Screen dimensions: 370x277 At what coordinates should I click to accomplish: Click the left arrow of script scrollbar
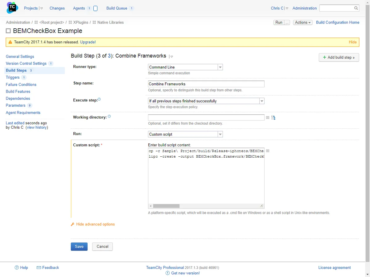pyautogui.click(x=151, y=206)
